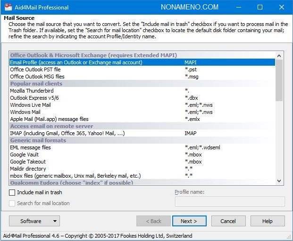Viewport: 293px width, 241px height.
Task: Choose Apple Mail (Mail.app) message files
Action: (x=49, y=119)
